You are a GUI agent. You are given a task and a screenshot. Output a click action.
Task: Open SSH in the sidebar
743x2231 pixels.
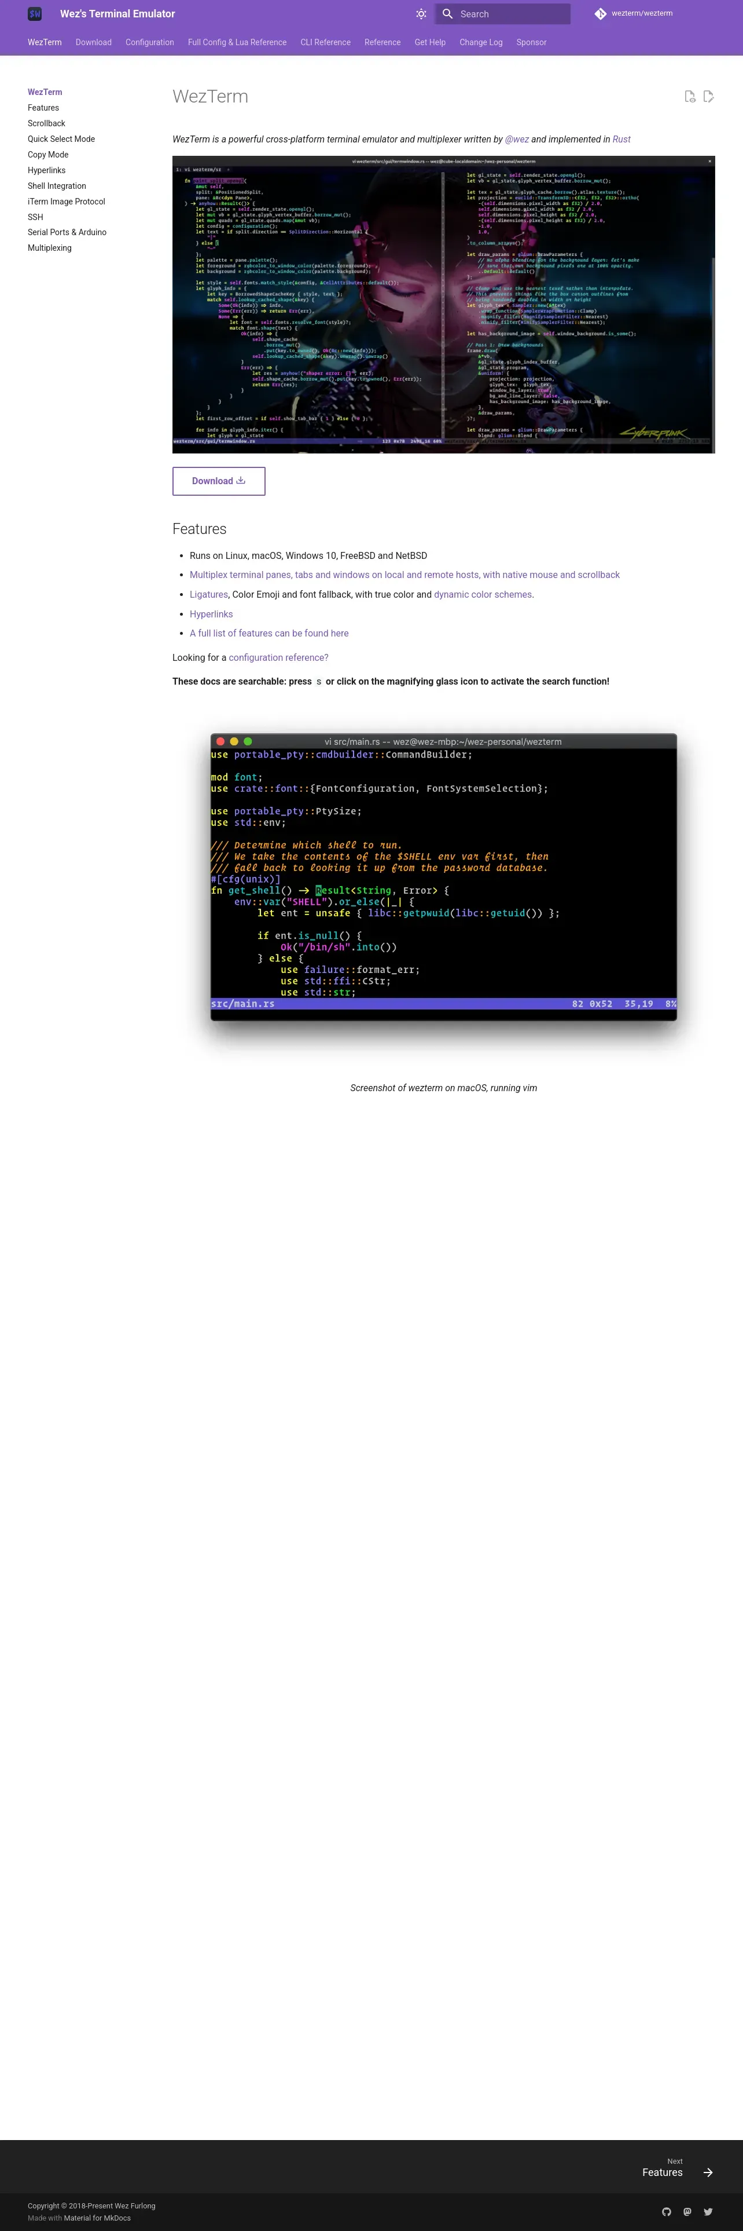[x=35, y=217]
